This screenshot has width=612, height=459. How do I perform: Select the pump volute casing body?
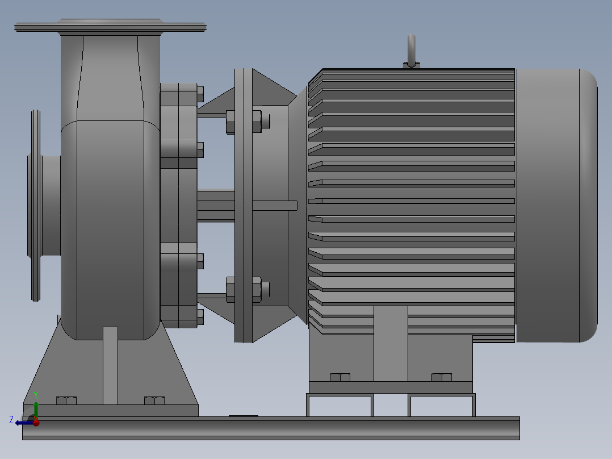click(111, 229)
